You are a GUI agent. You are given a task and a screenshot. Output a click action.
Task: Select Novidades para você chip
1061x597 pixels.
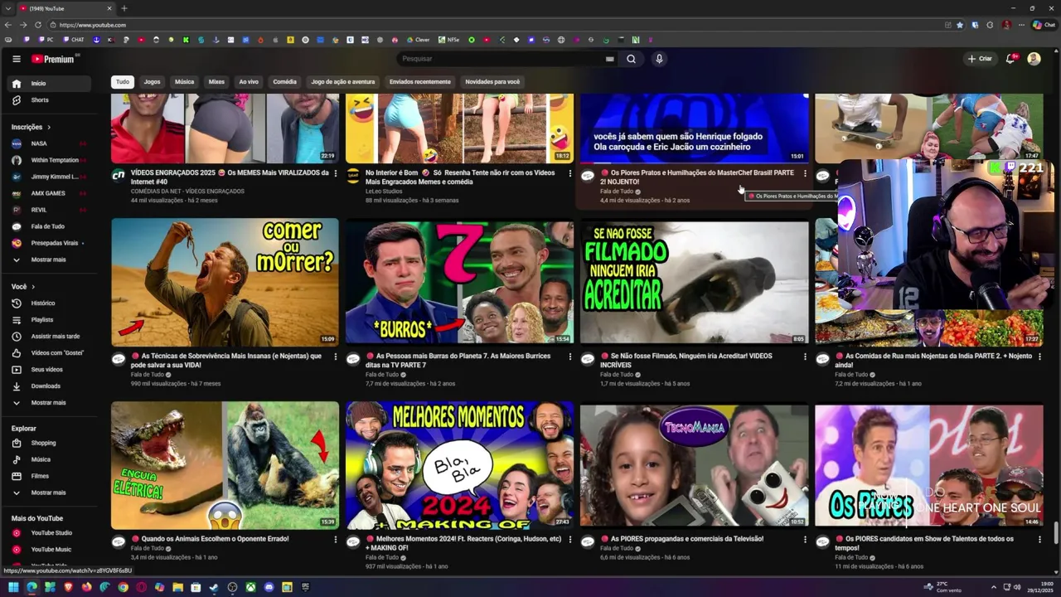(x=492, y=82)
